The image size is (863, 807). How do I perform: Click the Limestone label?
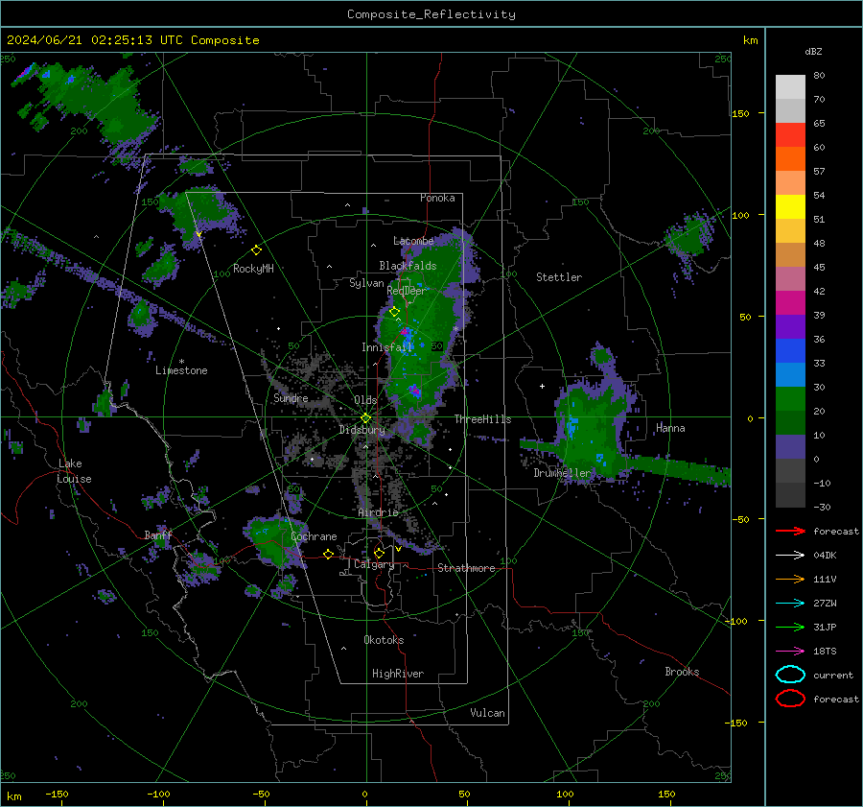181,370
